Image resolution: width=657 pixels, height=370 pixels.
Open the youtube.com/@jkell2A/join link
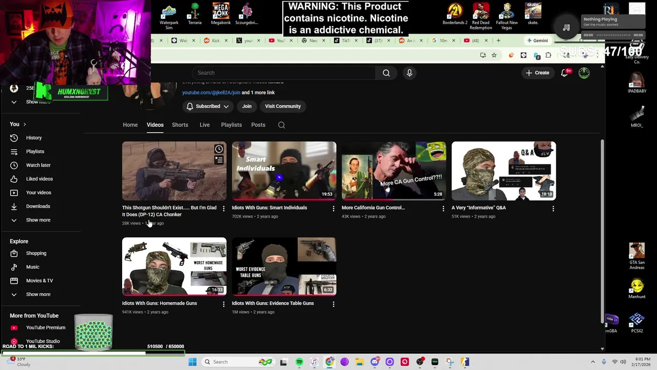tap(211, 92)
